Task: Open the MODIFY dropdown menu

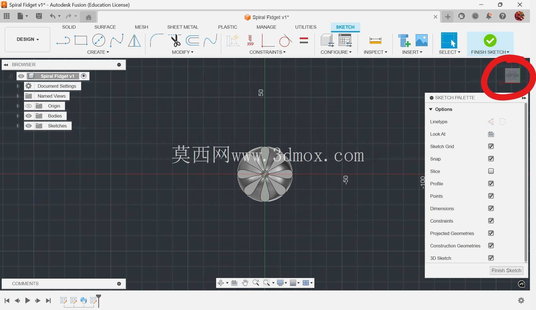Action: (x=182, y=52)
